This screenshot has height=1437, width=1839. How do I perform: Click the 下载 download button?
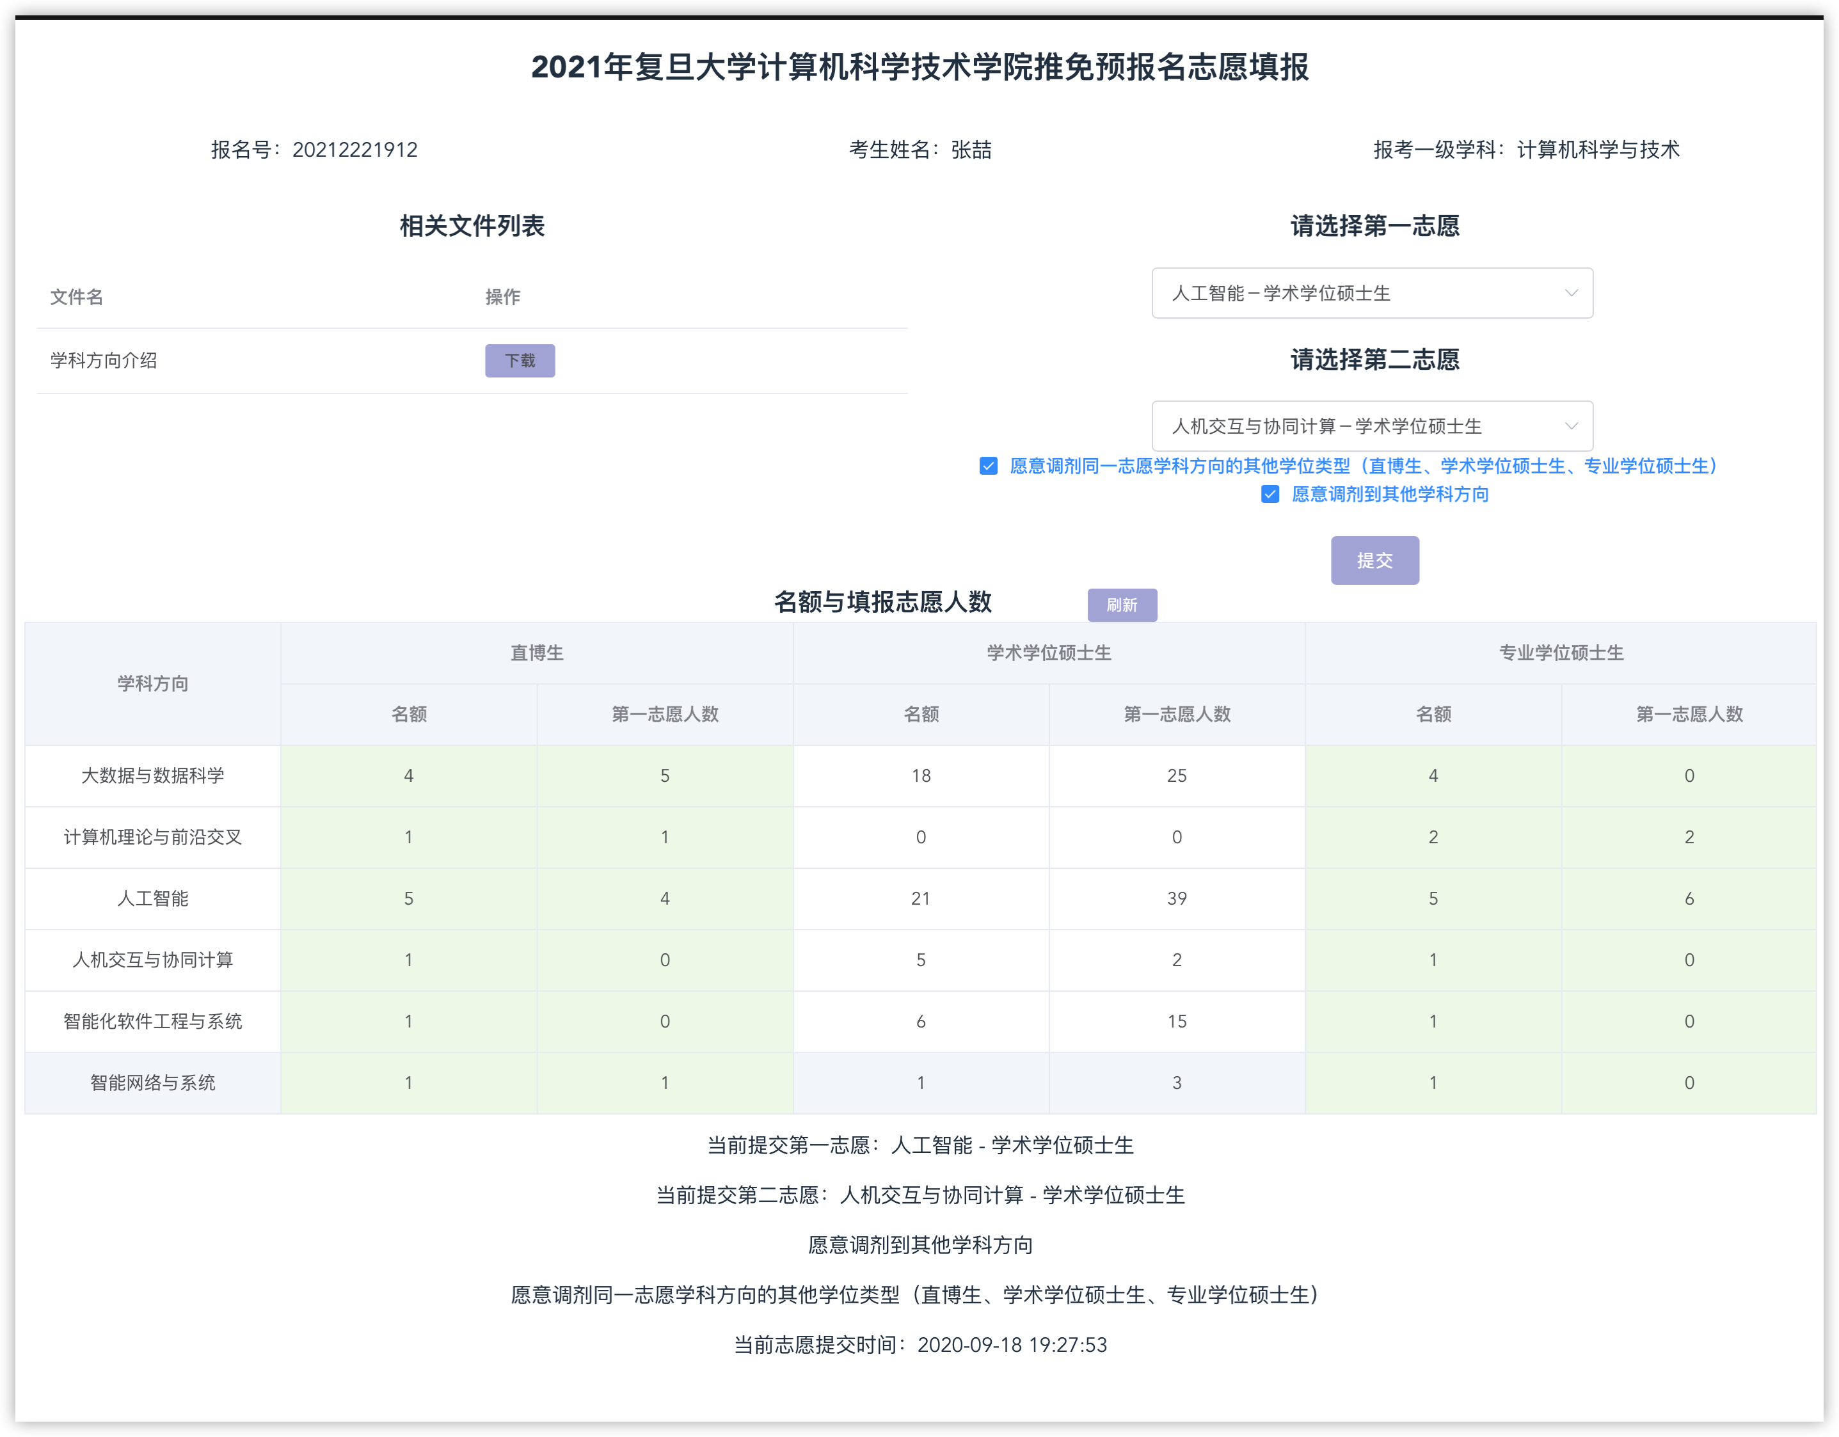coord(520,360)
